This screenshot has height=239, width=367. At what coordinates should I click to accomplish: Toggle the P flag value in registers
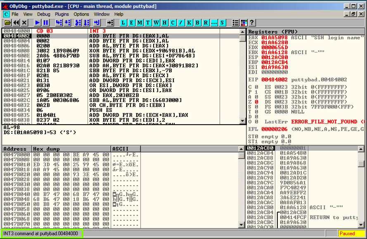[256, 92]
